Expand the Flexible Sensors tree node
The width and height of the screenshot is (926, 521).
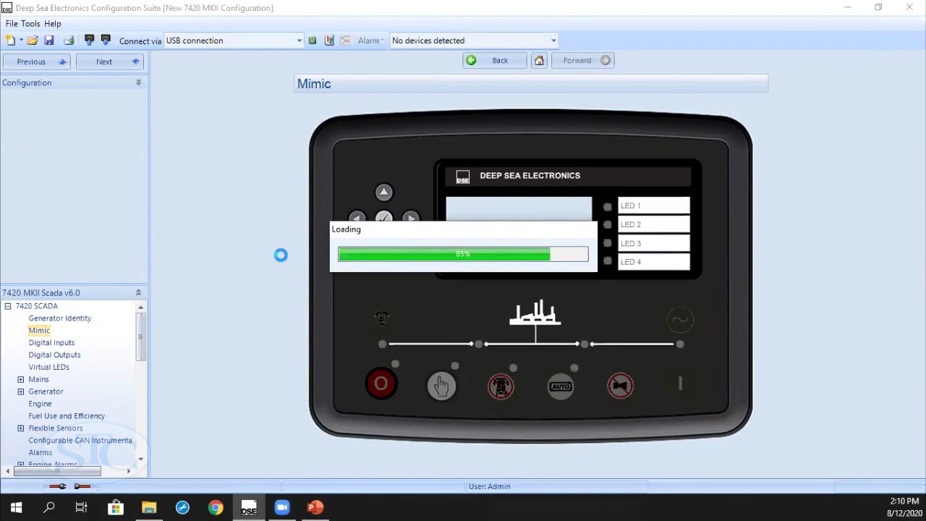pos(21,428)
